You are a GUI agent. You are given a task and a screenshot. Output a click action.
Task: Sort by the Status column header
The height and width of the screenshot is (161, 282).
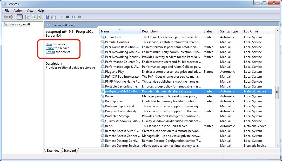tap(210, 31)
